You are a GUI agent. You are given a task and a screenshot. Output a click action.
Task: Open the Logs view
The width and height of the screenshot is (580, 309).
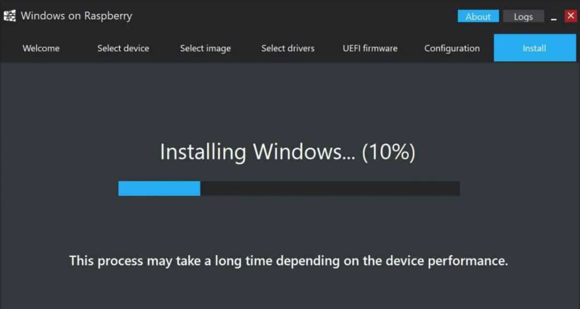[523, 17]
